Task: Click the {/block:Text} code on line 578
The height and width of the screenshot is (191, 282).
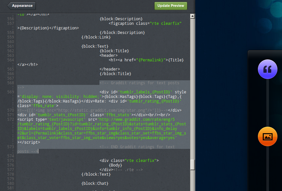Action: 96,174
